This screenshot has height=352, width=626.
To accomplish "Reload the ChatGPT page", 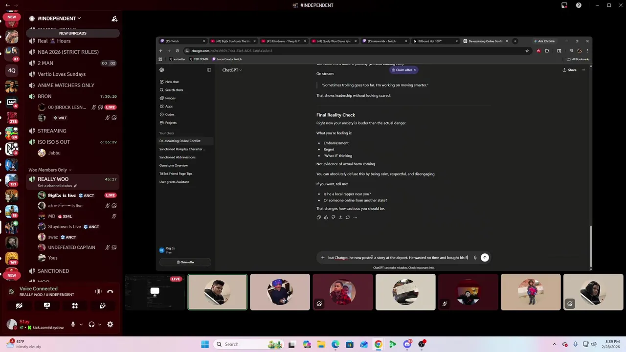I will click(x=177, y=51).
